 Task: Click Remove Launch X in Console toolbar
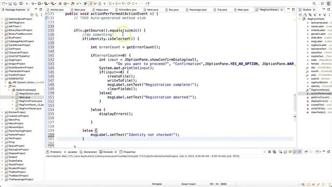[x=270, y=152]
